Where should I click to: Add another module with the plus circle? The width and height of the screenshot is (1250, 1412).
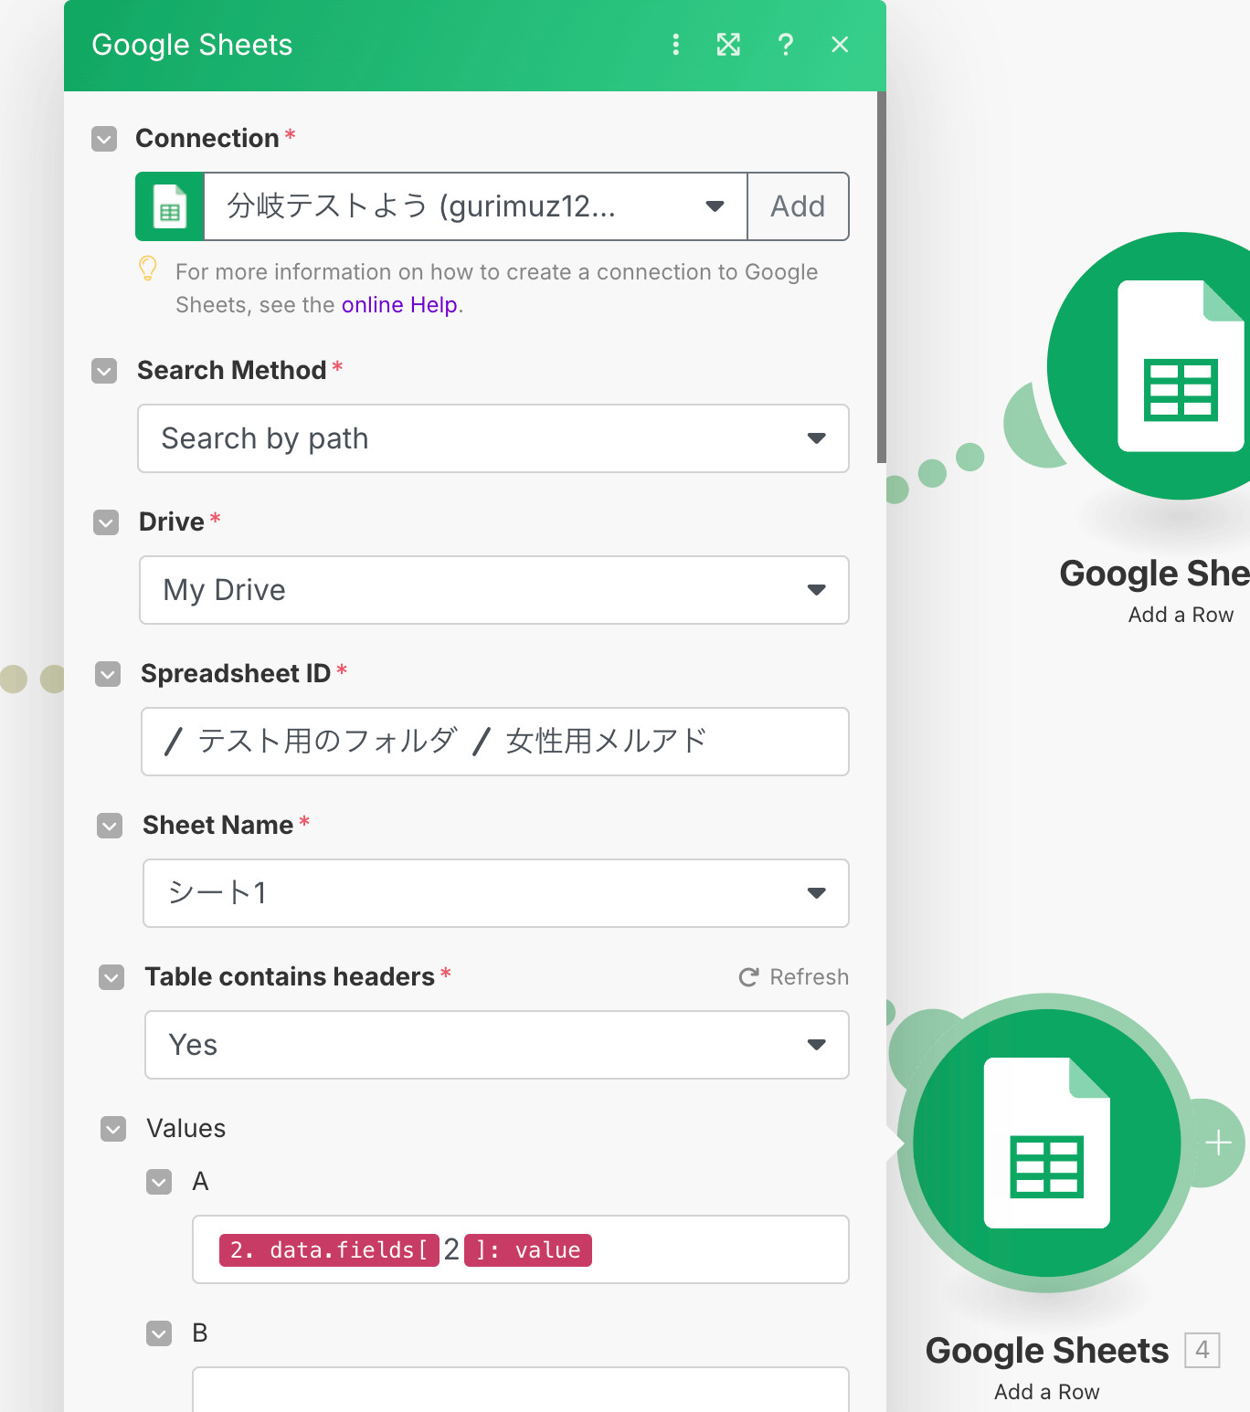pos(1218,1143)
